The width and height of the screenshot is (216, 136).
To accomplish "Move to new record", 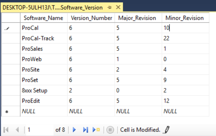I will click(x=96, y=130).
